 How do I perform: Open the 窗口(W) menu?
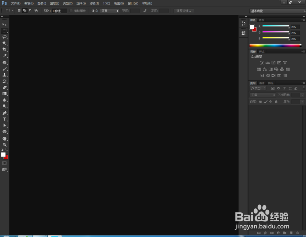coord(133,3)
